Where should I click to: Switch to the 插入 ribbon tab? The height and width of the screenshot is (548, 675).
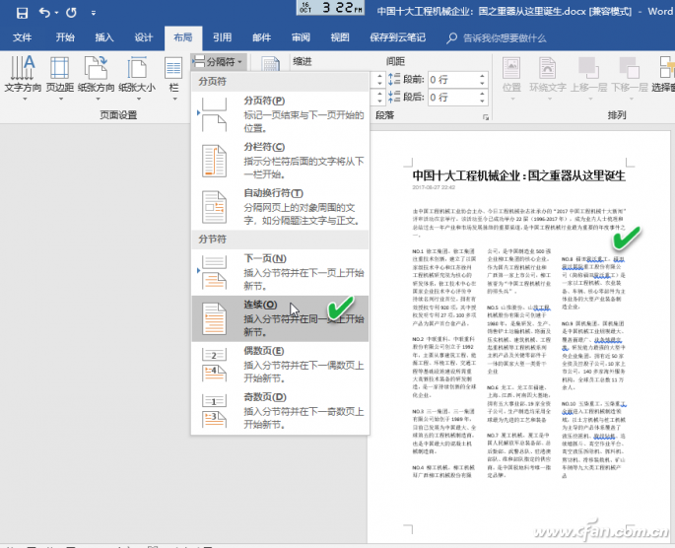tap(104, 37)
